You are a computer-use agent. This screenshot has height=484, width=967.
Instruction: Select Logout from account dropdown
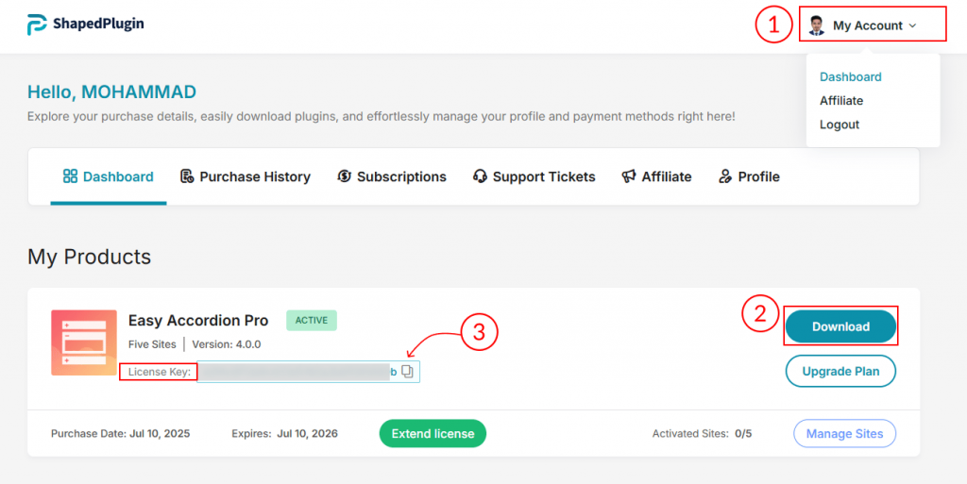[839, 125]
